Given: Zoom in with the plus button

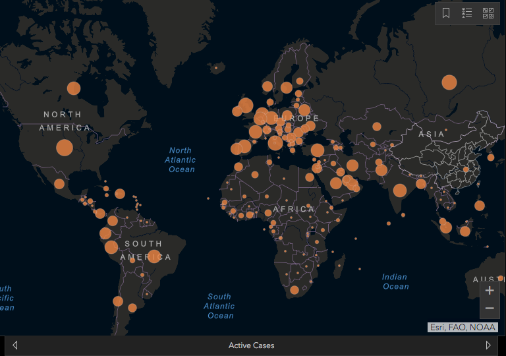Looking at the screenshot, I should [x=490, y=291].
